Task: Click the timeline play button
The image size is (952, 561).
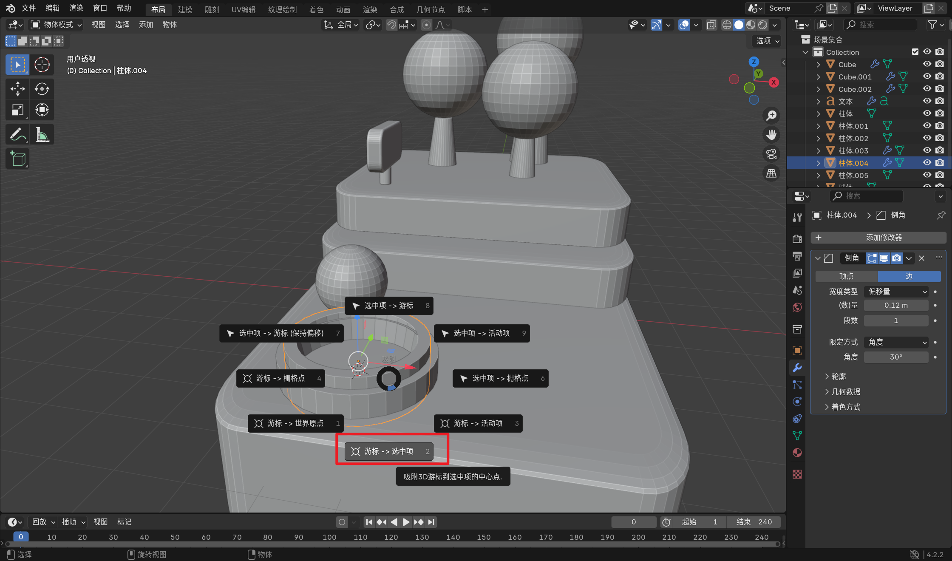Action: (406, 522)
